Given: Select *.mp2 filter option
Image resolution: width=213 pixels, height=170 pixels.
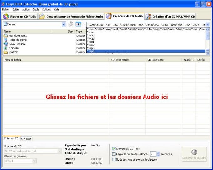Looking at the screenshot, I should [x=146, y=45].
